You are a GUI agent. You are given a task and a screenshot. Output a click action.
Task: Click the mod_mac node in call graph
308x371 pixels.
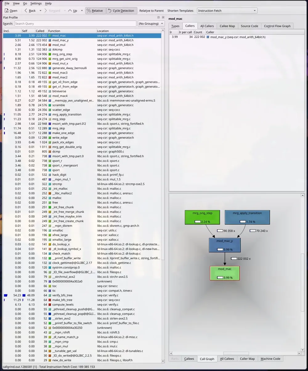click(225, 273)
